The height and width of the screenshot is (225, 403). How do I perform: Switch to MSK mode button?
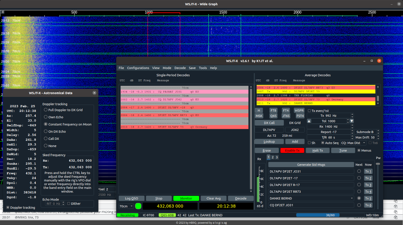259,116
